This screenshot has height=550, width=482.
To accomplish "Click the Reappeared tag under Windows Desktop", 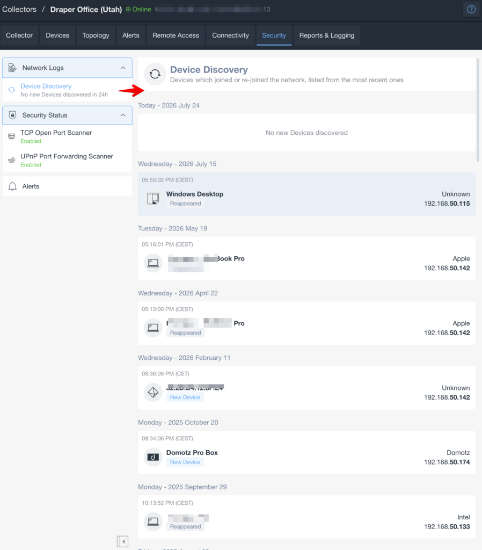I will point(185,204).
